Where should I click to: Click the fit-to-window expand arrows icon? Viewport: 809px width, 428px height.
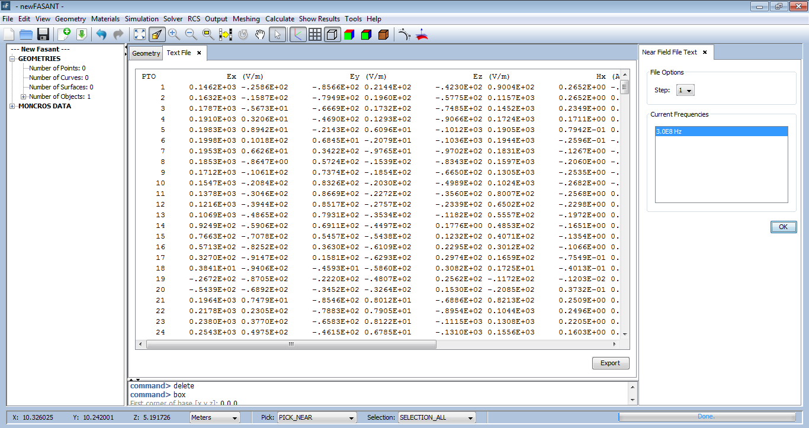139,34
